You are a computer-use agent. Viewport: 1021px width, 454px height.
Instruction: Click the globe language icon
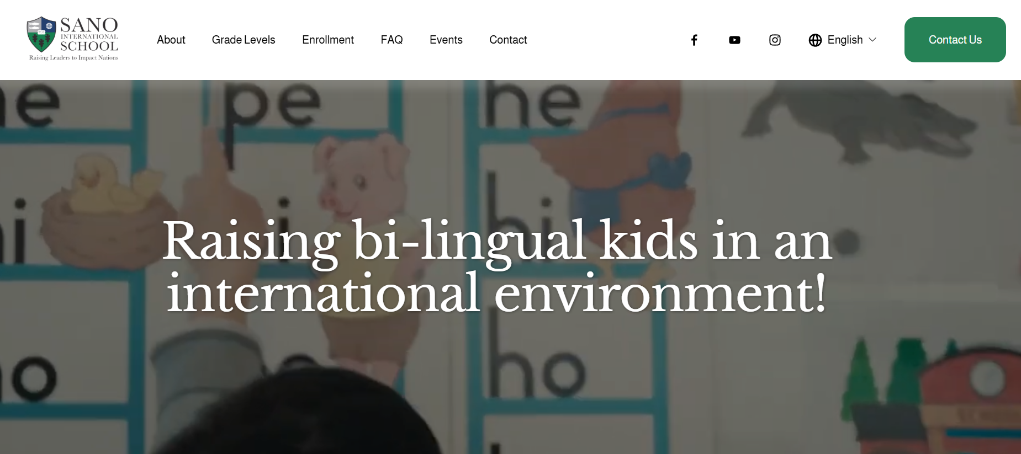point(815,40)
